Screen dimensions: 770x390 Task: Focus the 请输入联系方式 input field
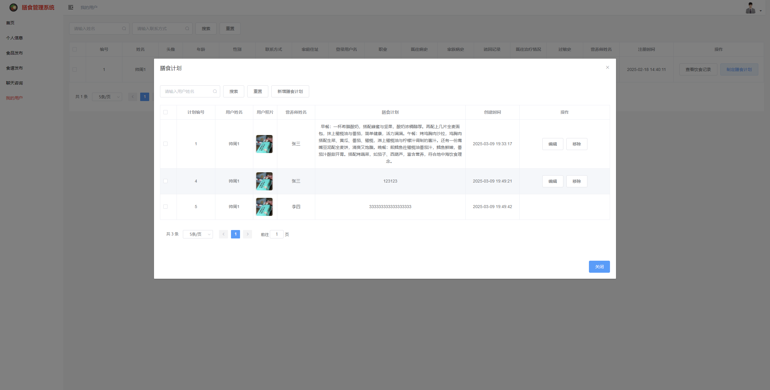click(x=162, y=29)
